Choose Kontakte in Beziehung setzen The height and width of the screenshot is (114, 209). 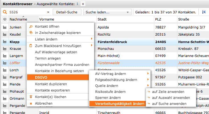tap(60, 71)
